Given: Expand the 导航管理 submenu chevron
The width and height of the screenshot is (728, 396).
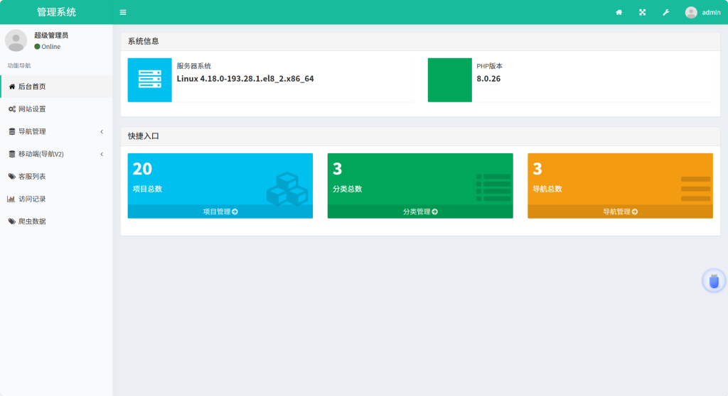Looking at the screenshot, I should 102,132.
